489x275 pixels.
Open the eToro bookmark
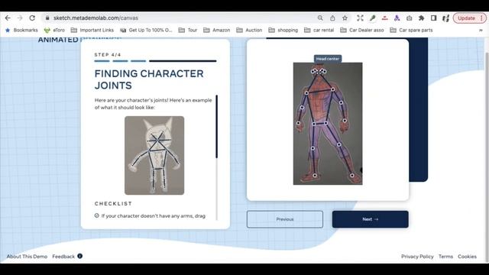tap(54, 31)
